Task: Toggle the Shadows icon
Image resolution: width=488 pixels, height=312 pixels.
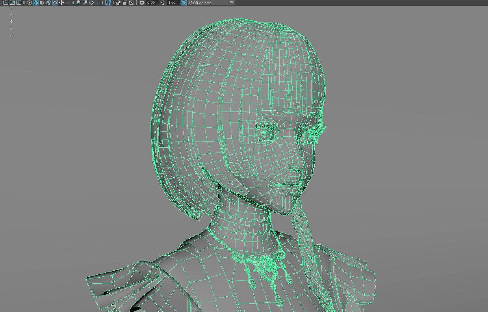Action: click(x=68, y=3)
